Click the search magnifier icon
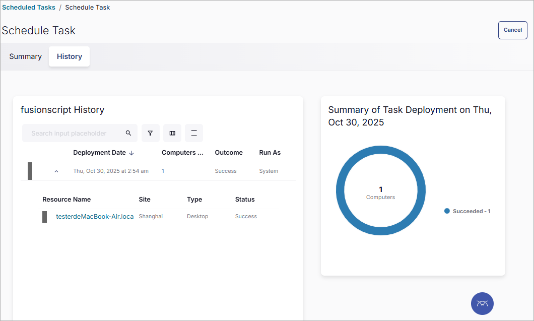Screen dimensions: 534x321 tap(128, 133)
